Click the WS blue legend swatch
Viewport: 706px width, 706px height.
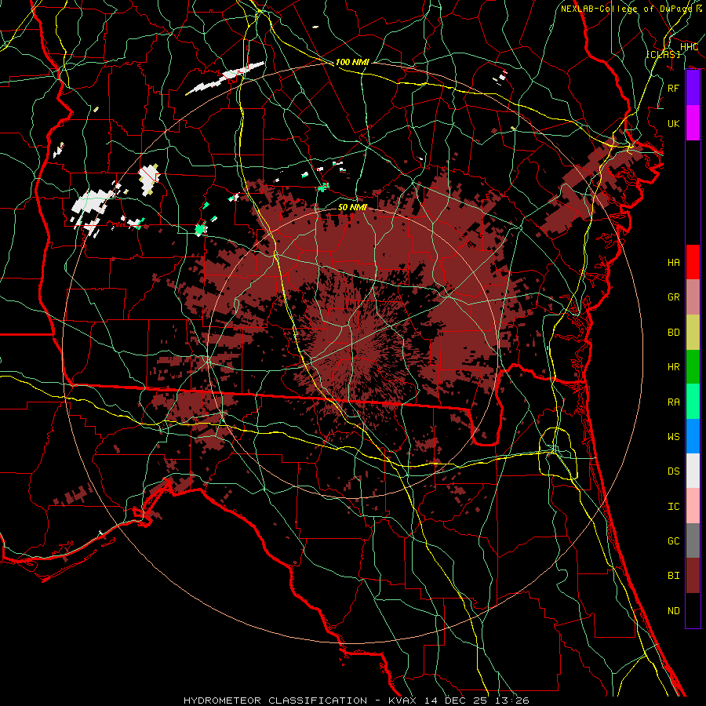coord(693,436)
